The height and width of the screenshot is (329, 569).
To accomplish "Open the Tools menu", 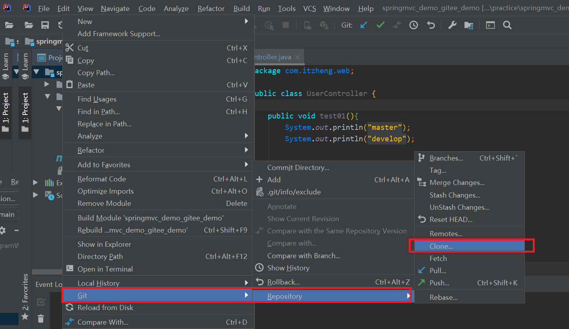I will click(x=287, y=8).
